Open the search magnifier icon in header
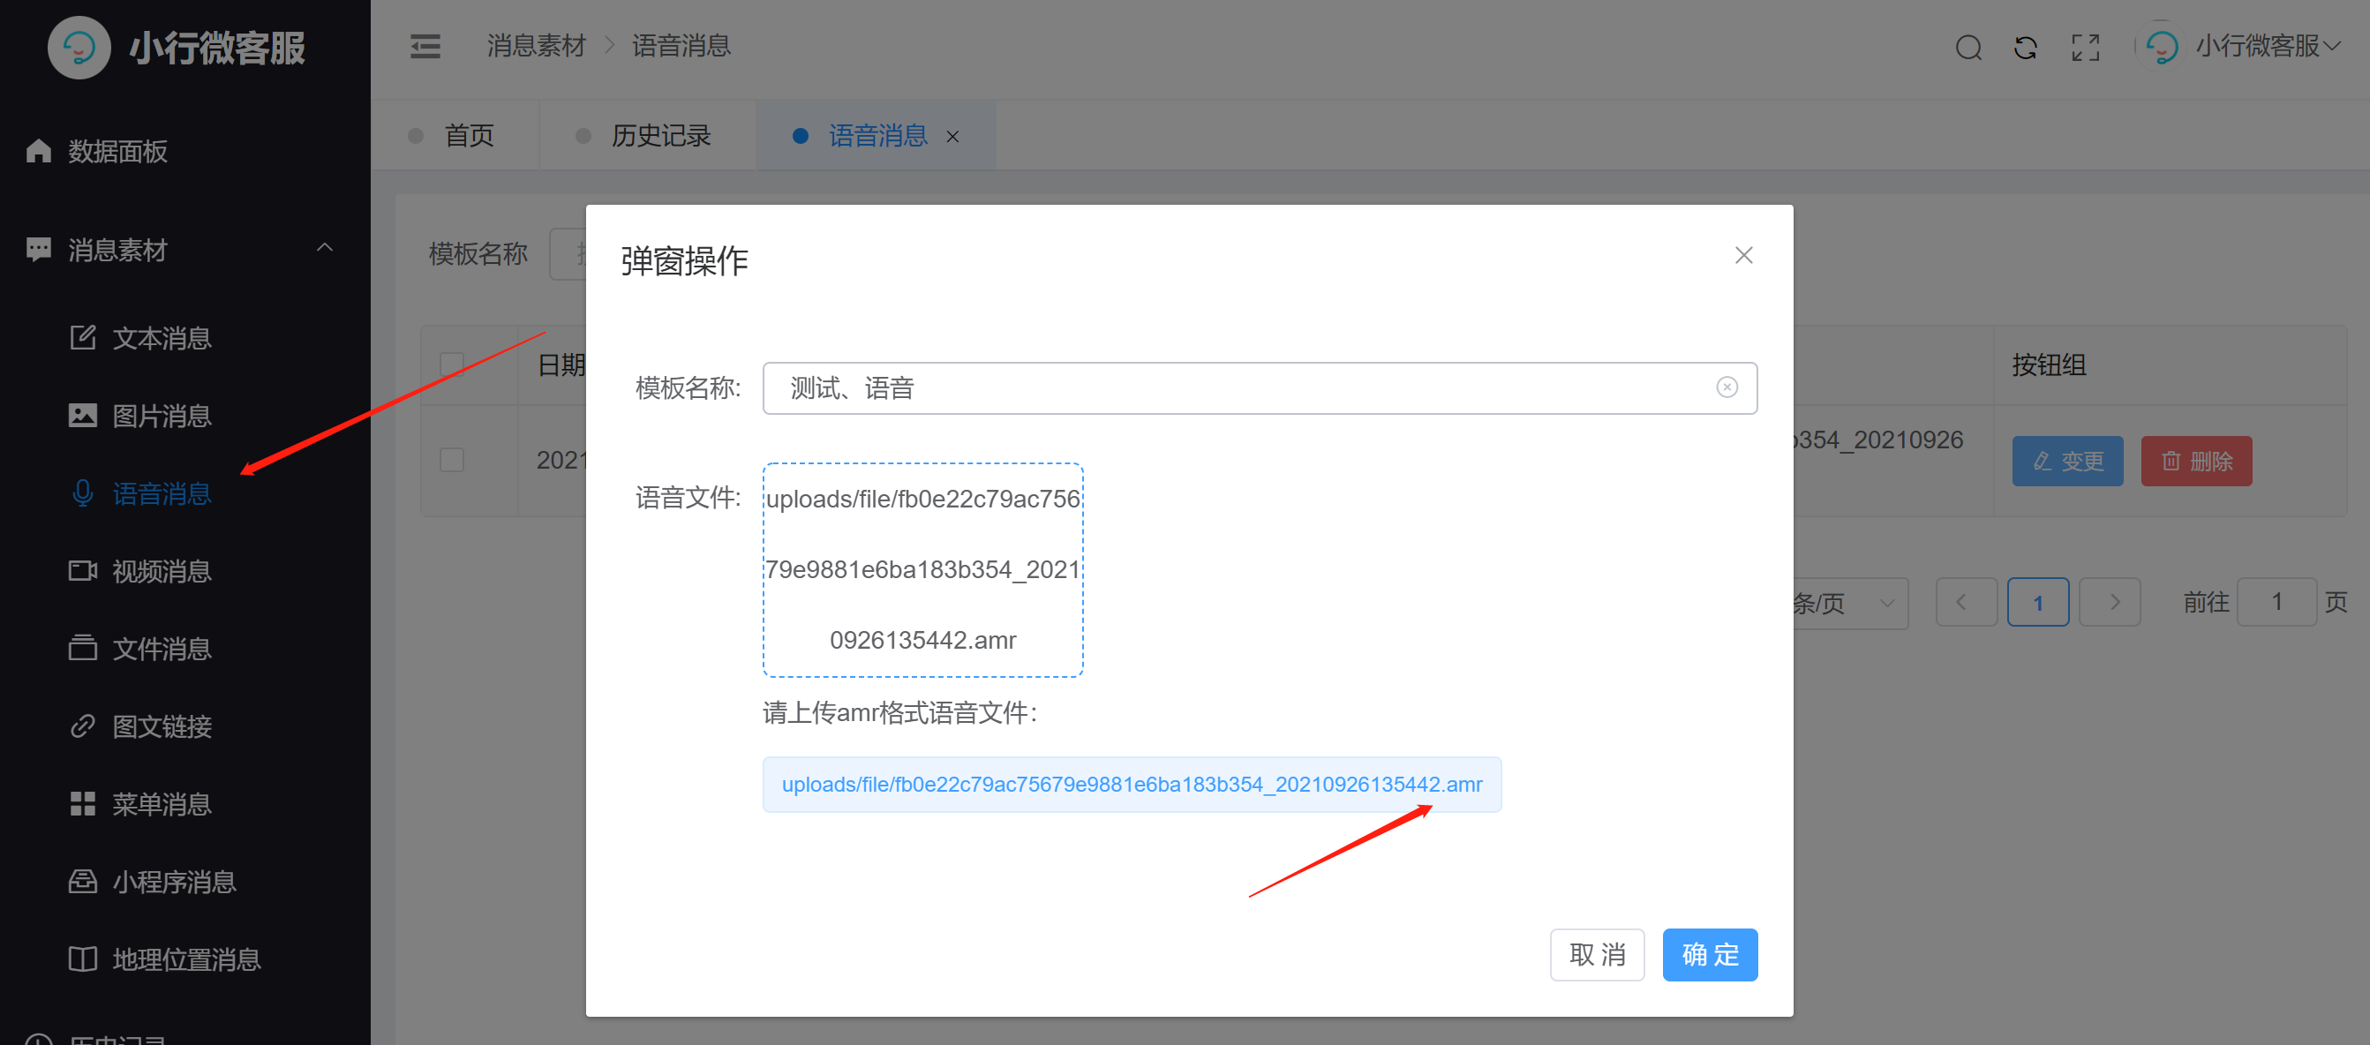 pyautogui.click(x=1968, y=47)
